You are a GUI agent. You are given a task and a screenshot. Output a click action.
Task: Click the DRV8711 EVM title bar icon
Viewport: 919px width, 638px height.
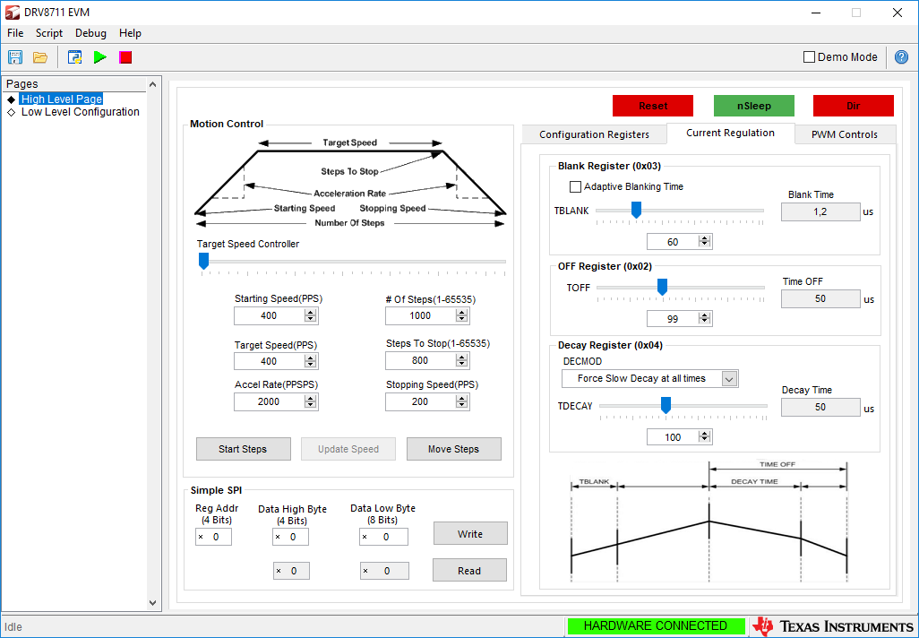click(13, 13)
